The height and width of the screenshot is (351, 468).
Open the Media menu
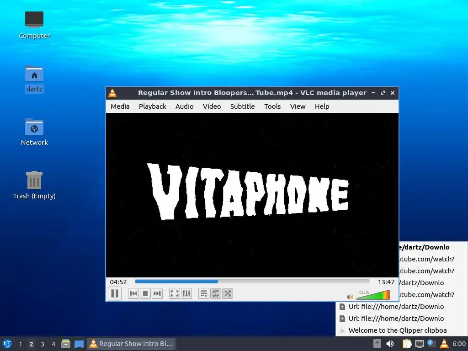point(120,106)
